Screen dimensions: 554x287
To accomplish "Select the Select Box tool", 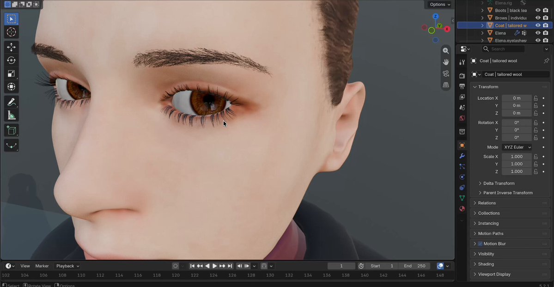I will [x=11, y=19].
